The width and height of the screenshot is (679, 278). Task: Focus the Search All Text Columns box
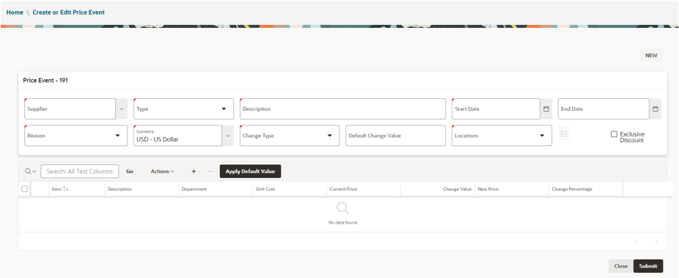click(x=80, y=172)
